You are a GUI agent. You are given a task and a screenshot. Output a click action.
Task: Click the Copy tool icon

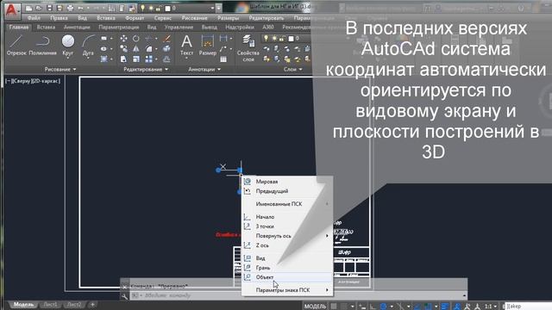pos(123,49)
